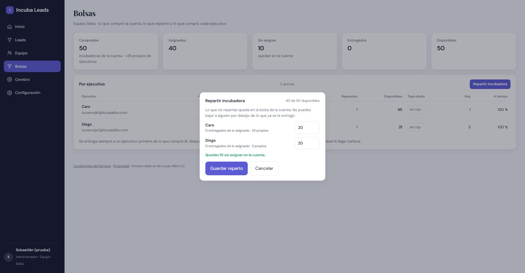Click the Repartir incubadora button
The width and height of the screenshot is (525, 273).
[490, 84]
